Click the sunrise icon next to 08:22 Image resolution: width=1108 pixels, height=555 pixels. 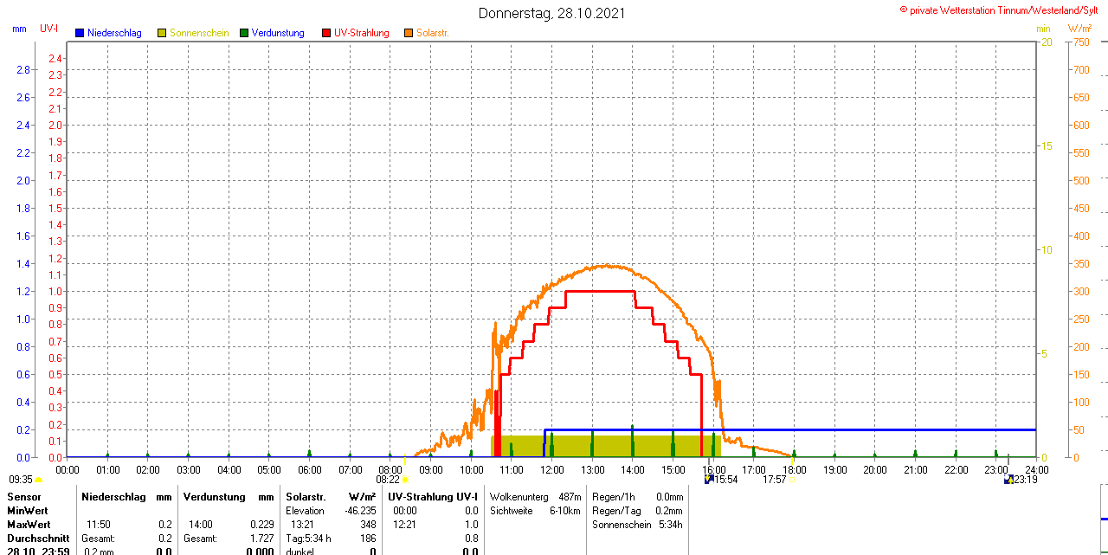[x=405, y=480]
